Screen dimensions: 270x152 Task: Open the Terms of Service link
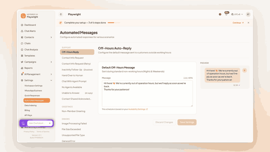click(x=43, y=132)
